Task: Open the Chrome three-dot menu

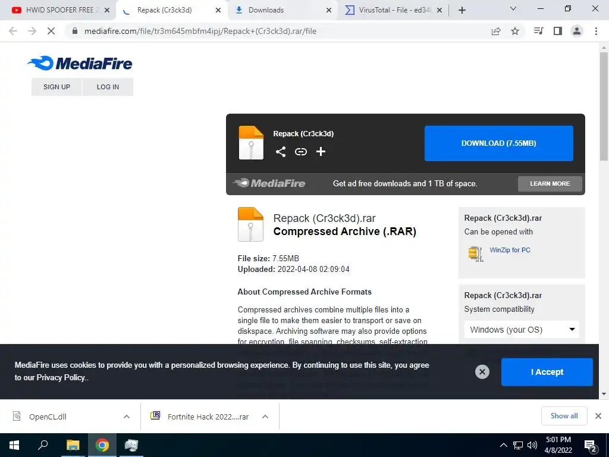Action: pyautogui.click(x=596, y=31)
